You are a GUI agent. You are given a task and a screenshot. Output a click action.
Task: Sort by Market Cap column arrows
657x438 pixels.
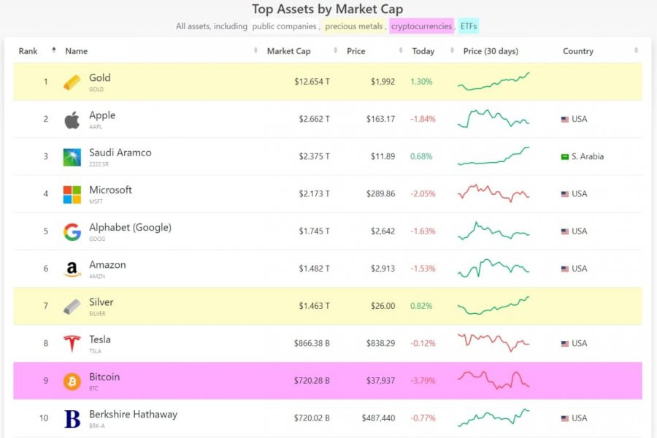point(335,50)
